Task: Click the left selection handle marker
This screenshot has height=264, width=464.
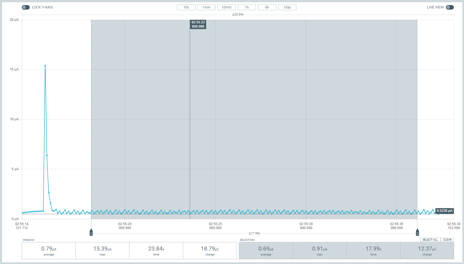Action: tap(91, 232)
